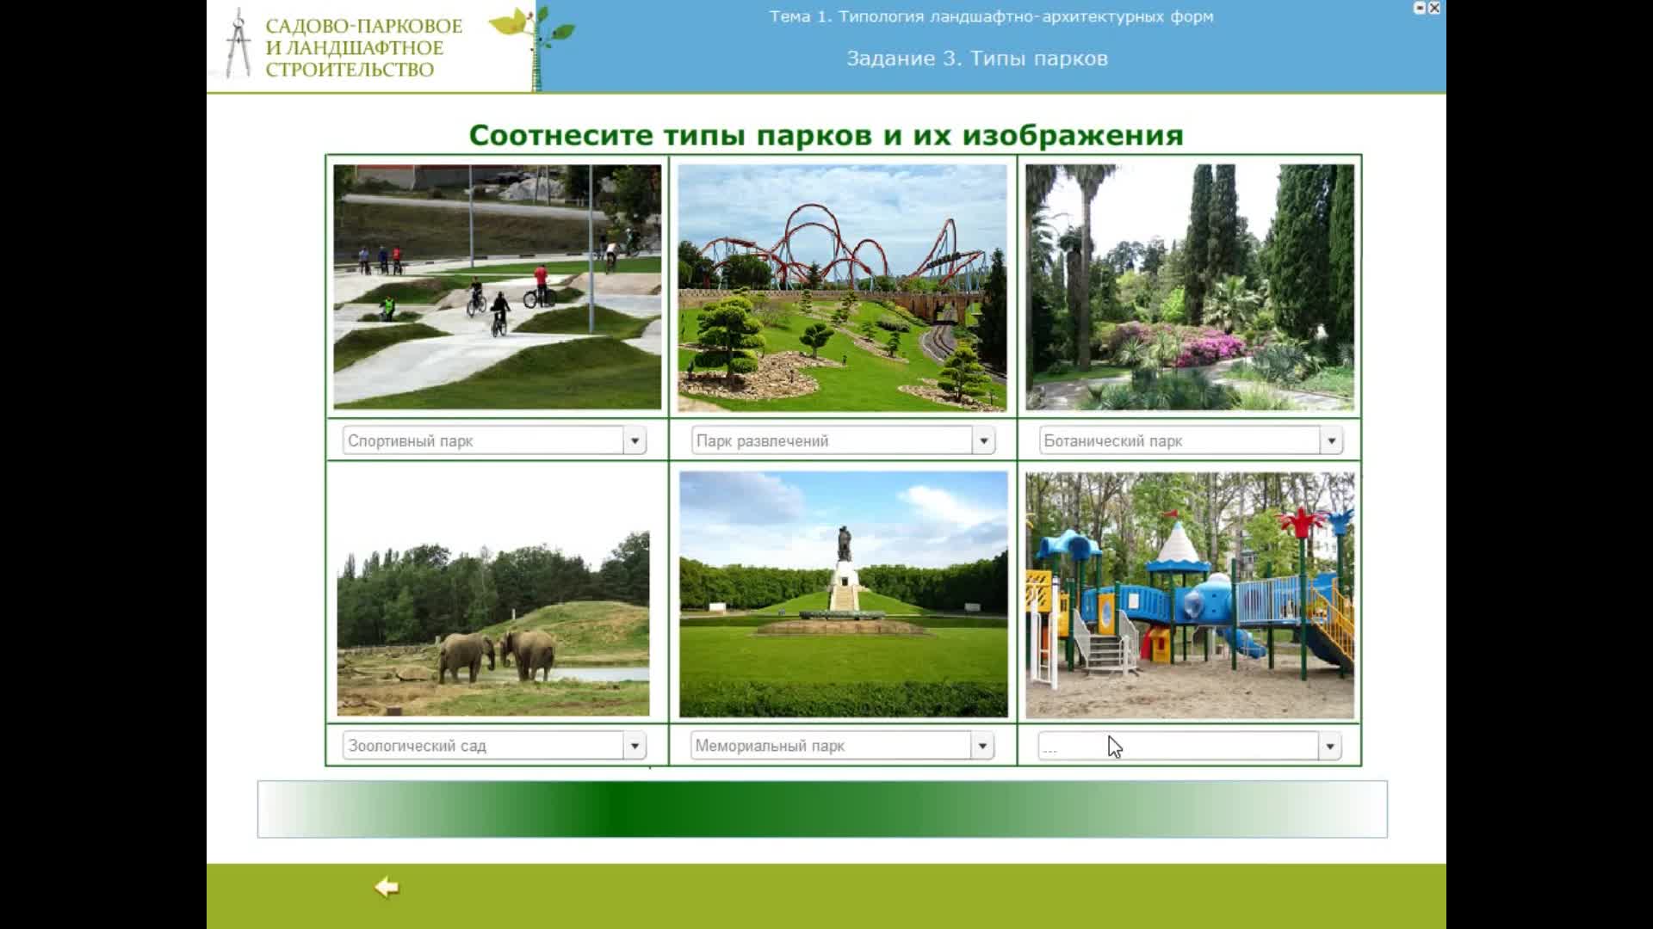Select the cyclists bike park image
This screenshot has height=929, width=1653.
pos(497,286)
